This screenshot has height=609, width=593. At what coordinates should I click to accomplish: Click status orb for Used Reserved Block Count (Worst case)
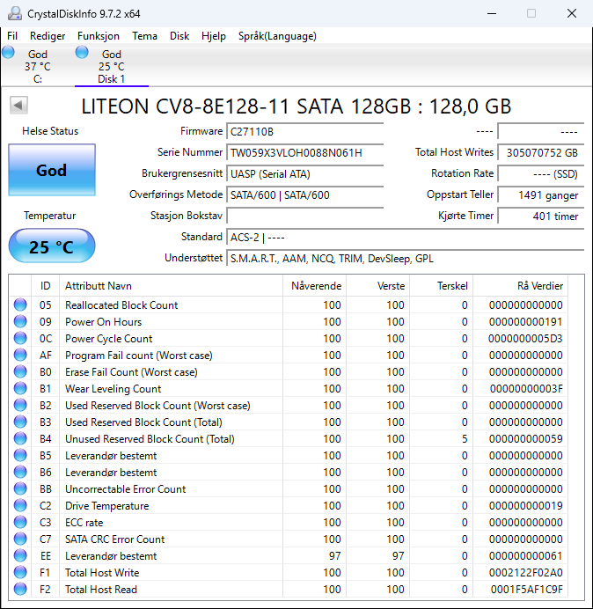tap(20, 405)
